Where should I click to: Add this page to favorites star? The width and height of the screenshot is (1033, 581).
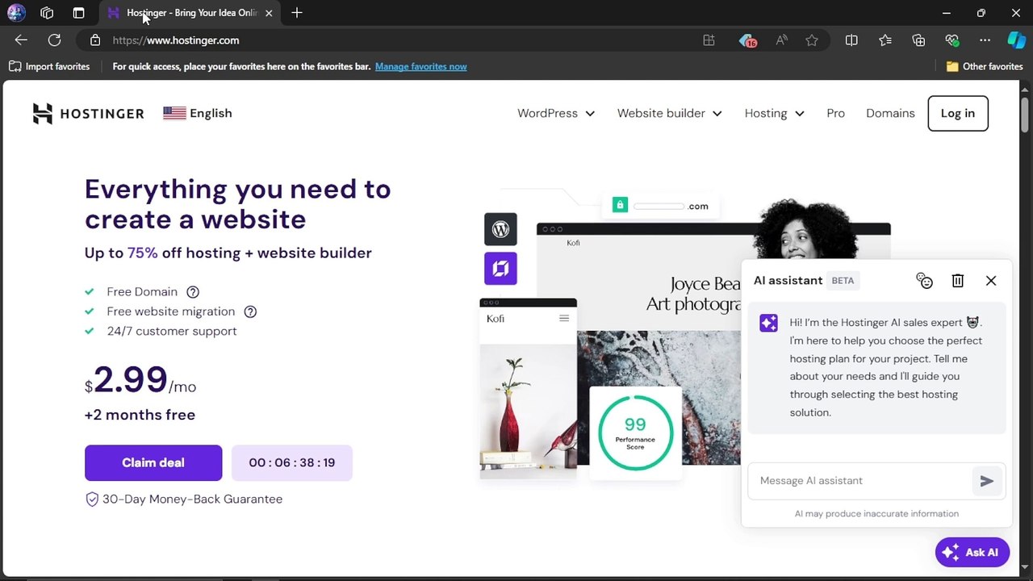(812, 40)
